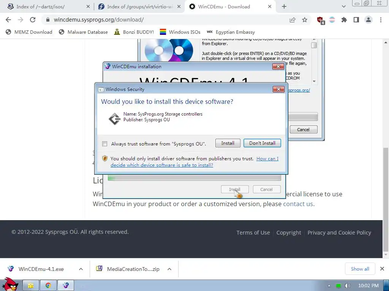This screenshot has height=291, width=389.
Task: Click Cancel in the background page installer
Action: coord(304,130)
